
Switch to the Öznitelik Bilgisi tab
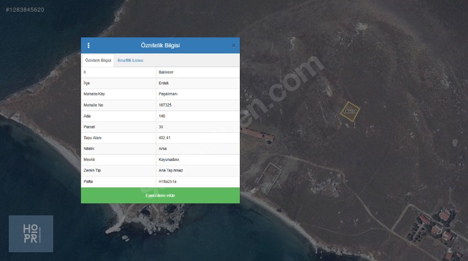98,60
